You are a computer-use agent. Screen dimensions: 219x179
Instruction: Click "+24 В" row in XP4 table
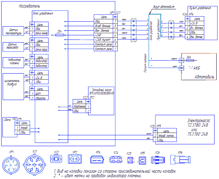195,23
